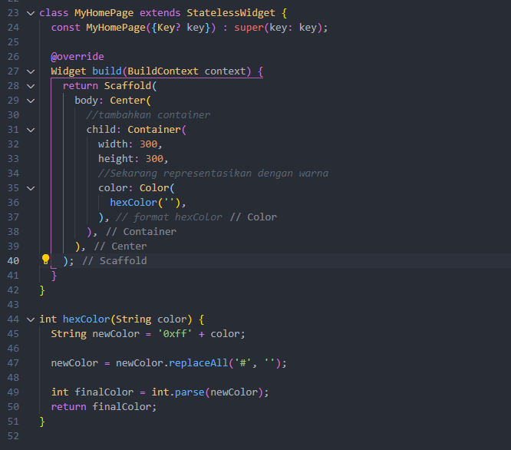Click line number 36 in the gutter
This screenshot has height=450, width=511.
13,203
